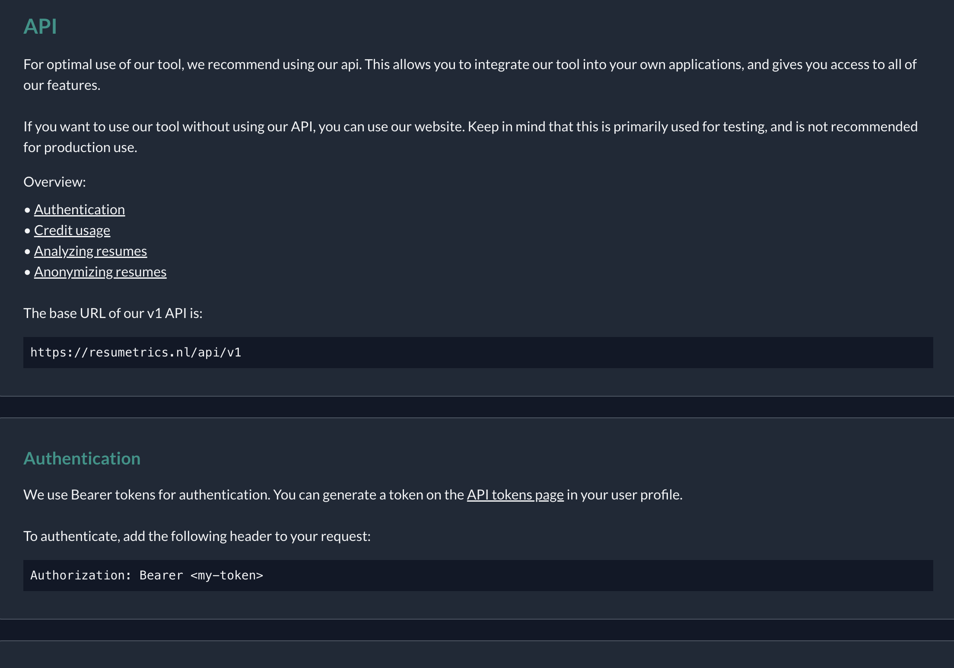Click the paragraph recommending using our api
The image size is (954, 668).
pos(470,75)
